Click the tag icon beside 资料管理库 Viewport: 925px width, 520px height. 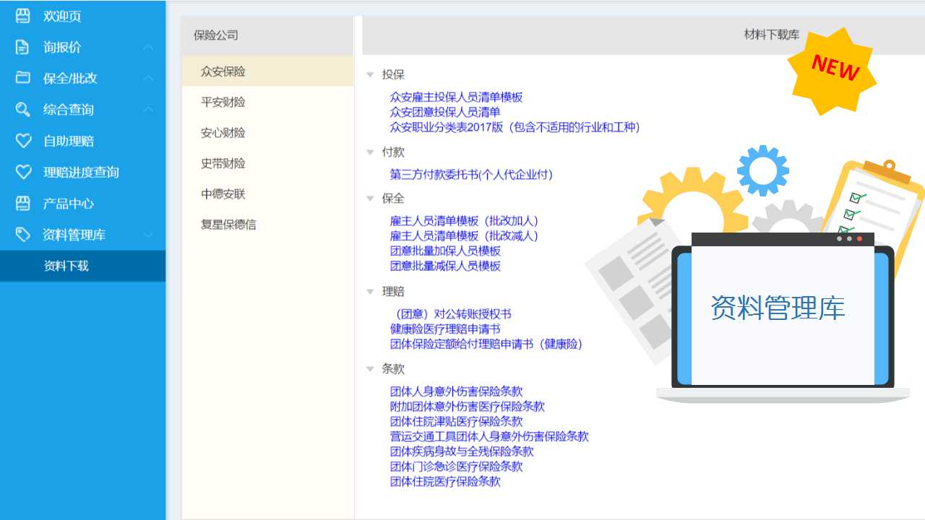[23, 235]
